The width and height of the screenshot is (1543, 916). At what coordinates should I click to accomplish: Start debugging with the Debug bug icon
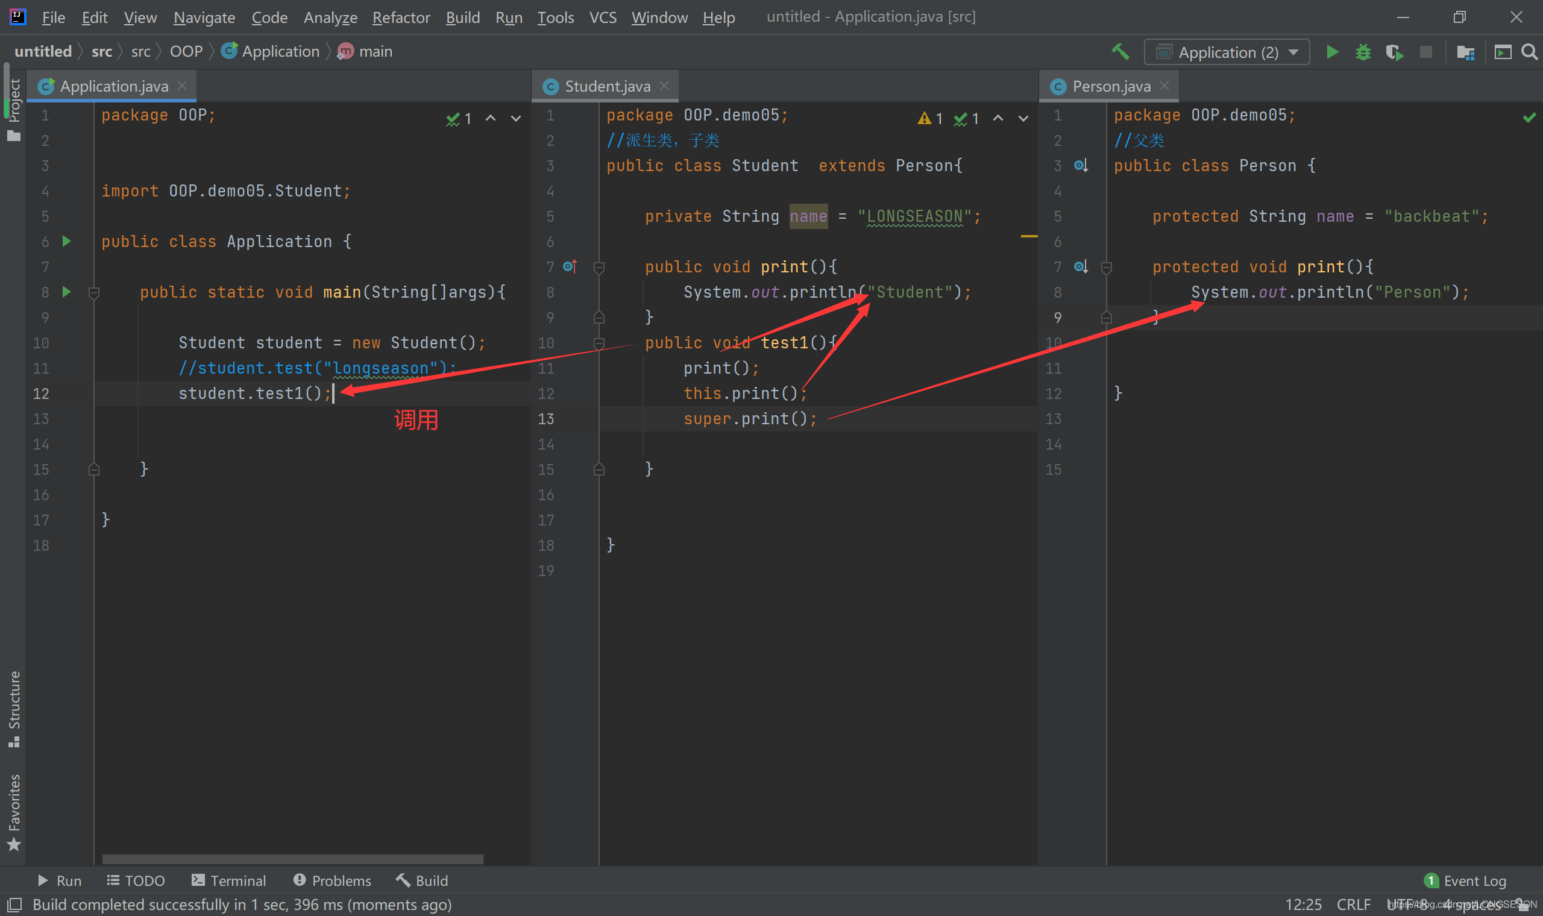[1363, 52]
